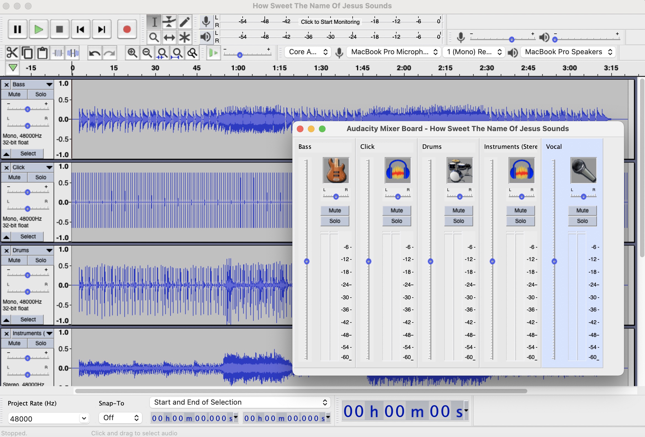Mute the Bass track in track panel
Viewport: 645px width, 437px height.
pos(14,94)
